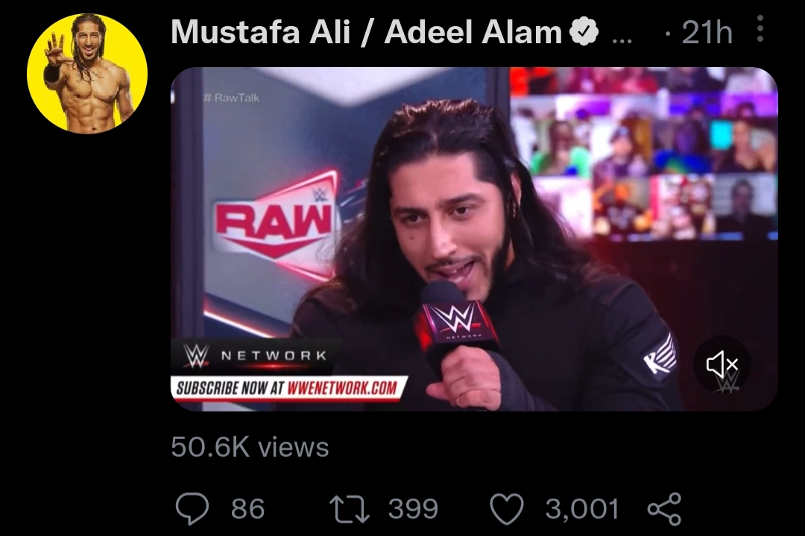Select the blue verified badge

pos(584,32)
